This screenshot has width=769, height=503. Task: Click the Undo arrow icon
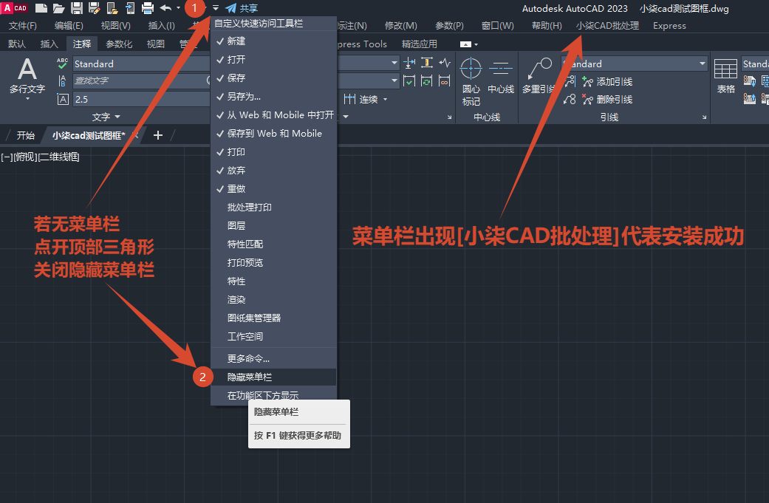165,8
